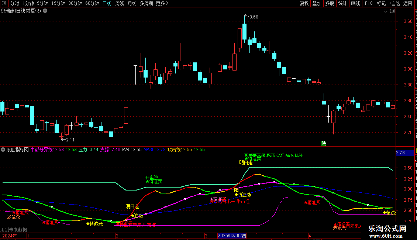Switch to 分时 chart view
417x240 pixels.
pos(15,3)
